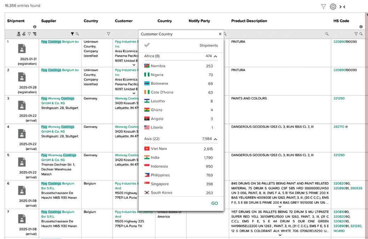Click the 16,356 entries found text

tap(23, 5)
